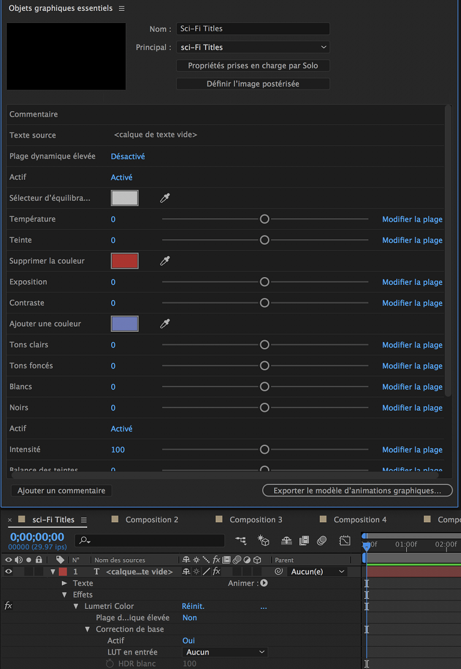Click the shy layers hide icon

coord(286,540)
